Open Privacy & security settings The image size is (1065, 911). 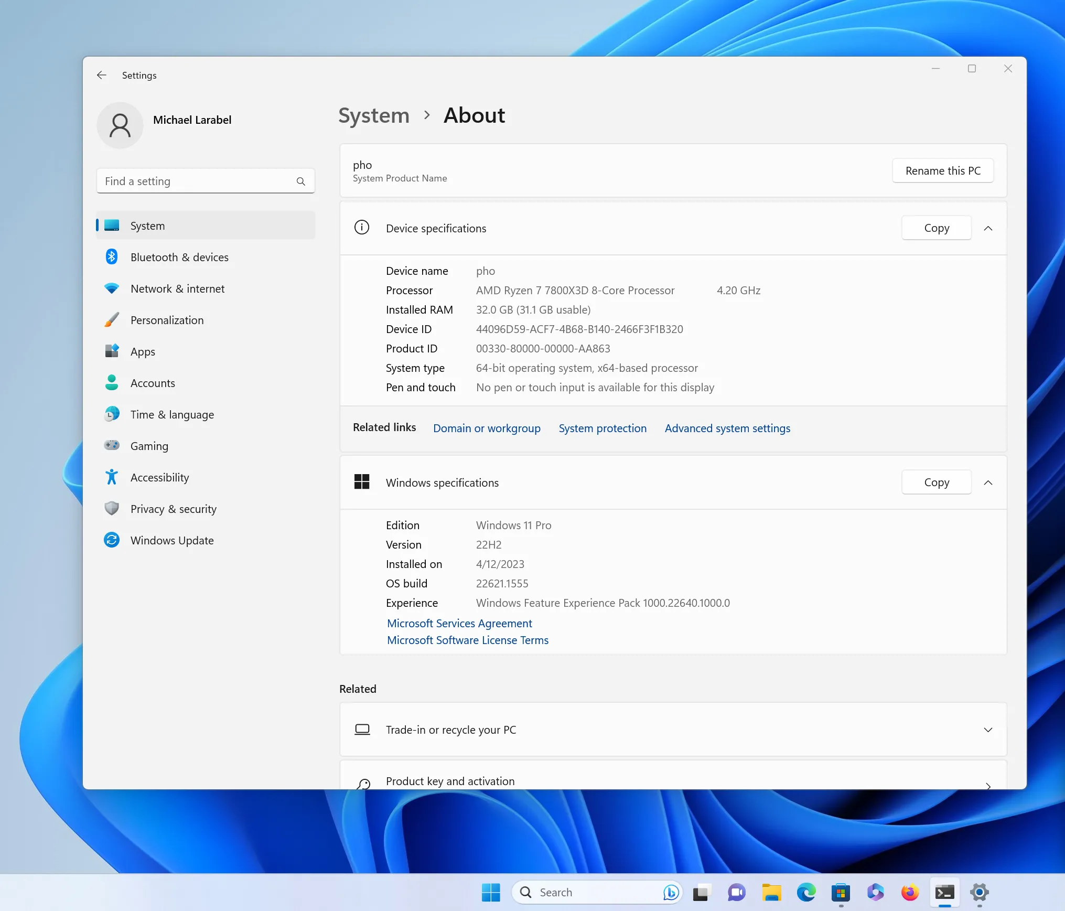pos(173,509)
